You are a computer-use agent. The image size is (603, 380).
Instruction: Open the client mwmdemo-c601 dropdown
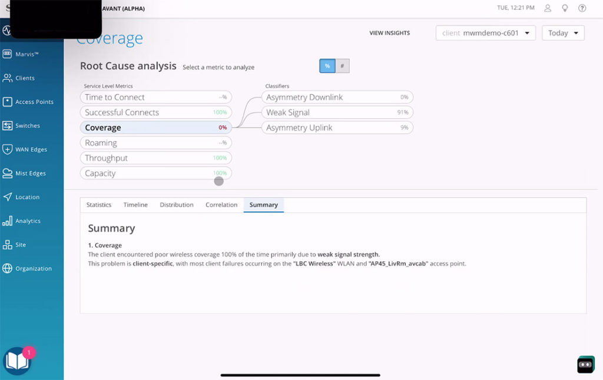click(485, 33)
